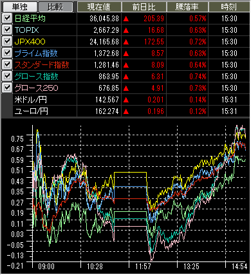The height and width of the screenshot is (275, 251).
Task: Click the 0.57% change rate
Action: pos(198,19)
